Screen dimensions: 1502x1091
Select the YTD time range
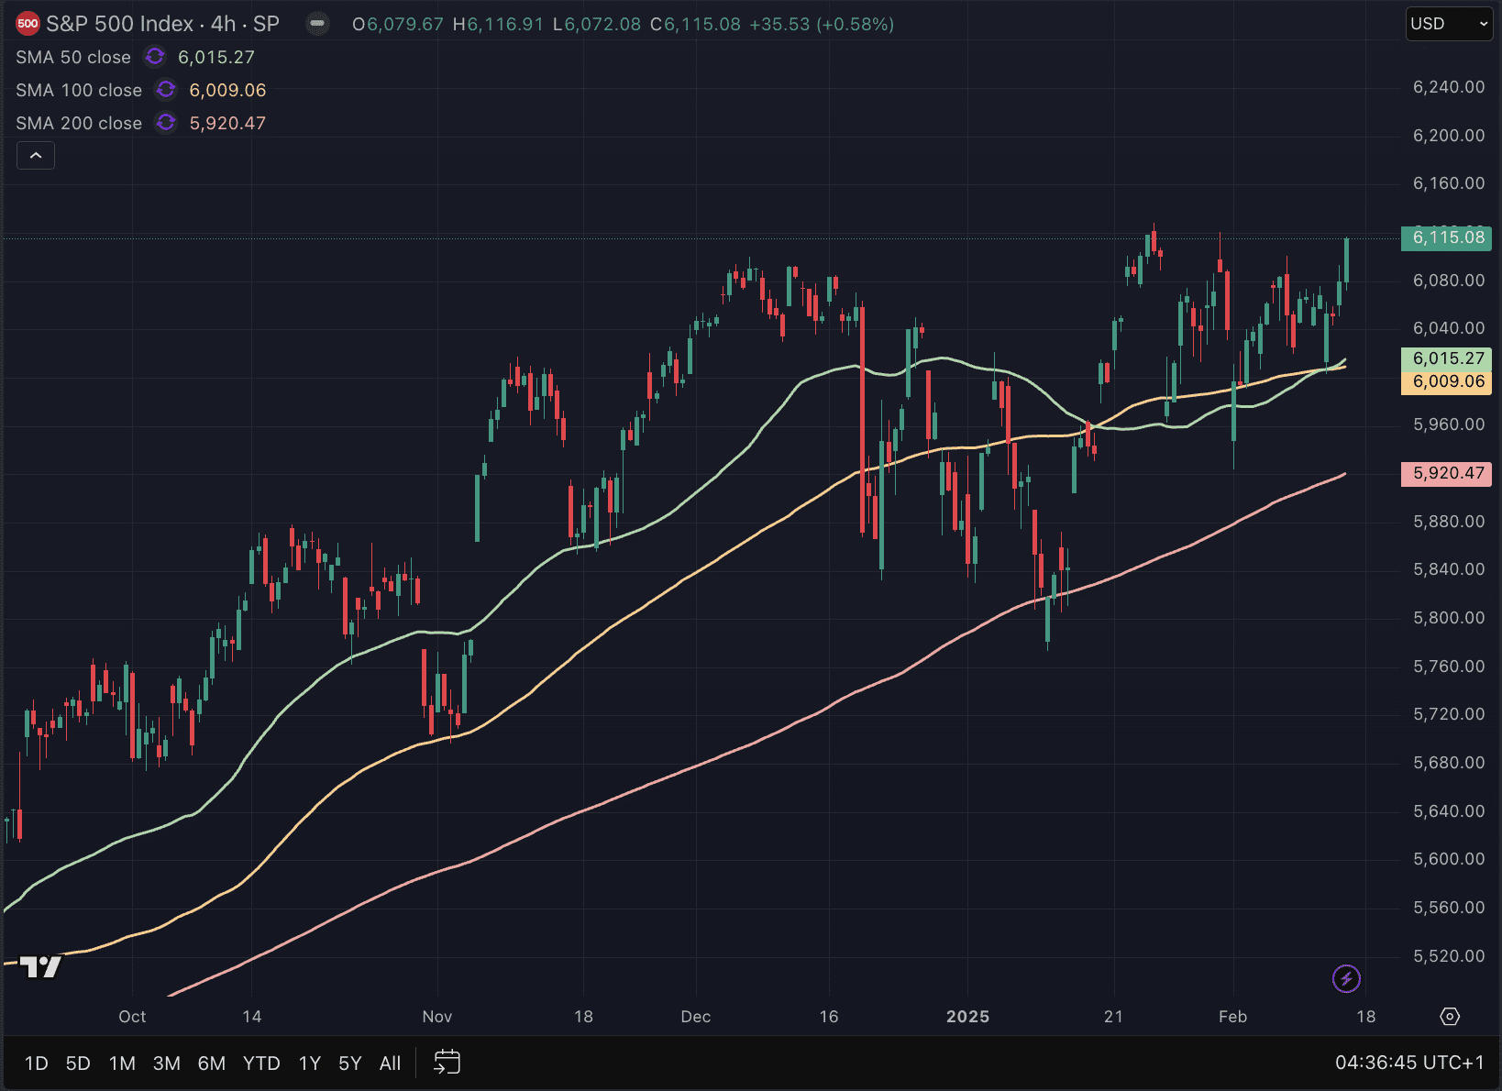tap(261, 1063)
